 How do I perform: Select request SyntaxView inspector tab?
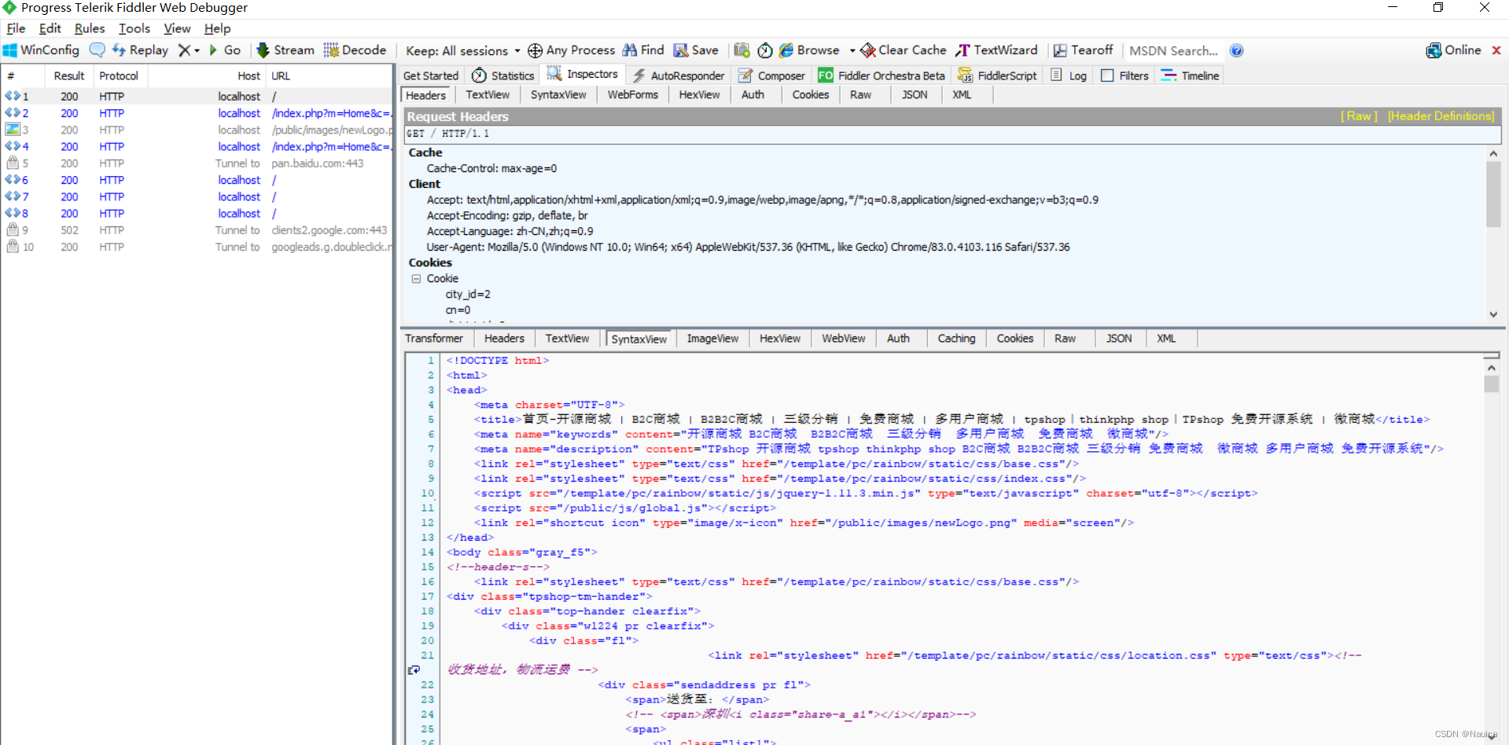tap(558, 95)
